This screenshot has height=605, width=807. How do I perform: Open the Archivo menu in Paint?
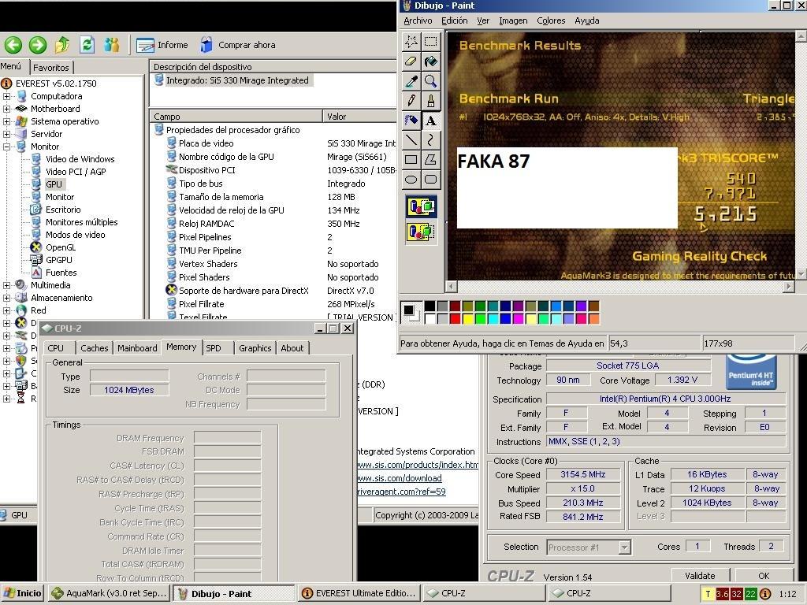click(x=418, y=20)
